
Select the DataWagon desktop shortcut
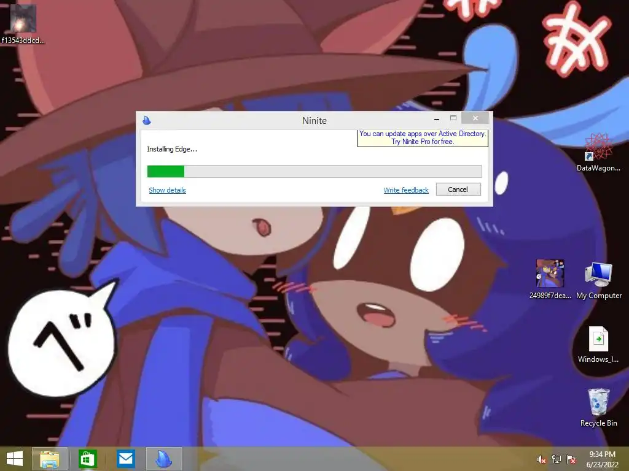(598, 152)
